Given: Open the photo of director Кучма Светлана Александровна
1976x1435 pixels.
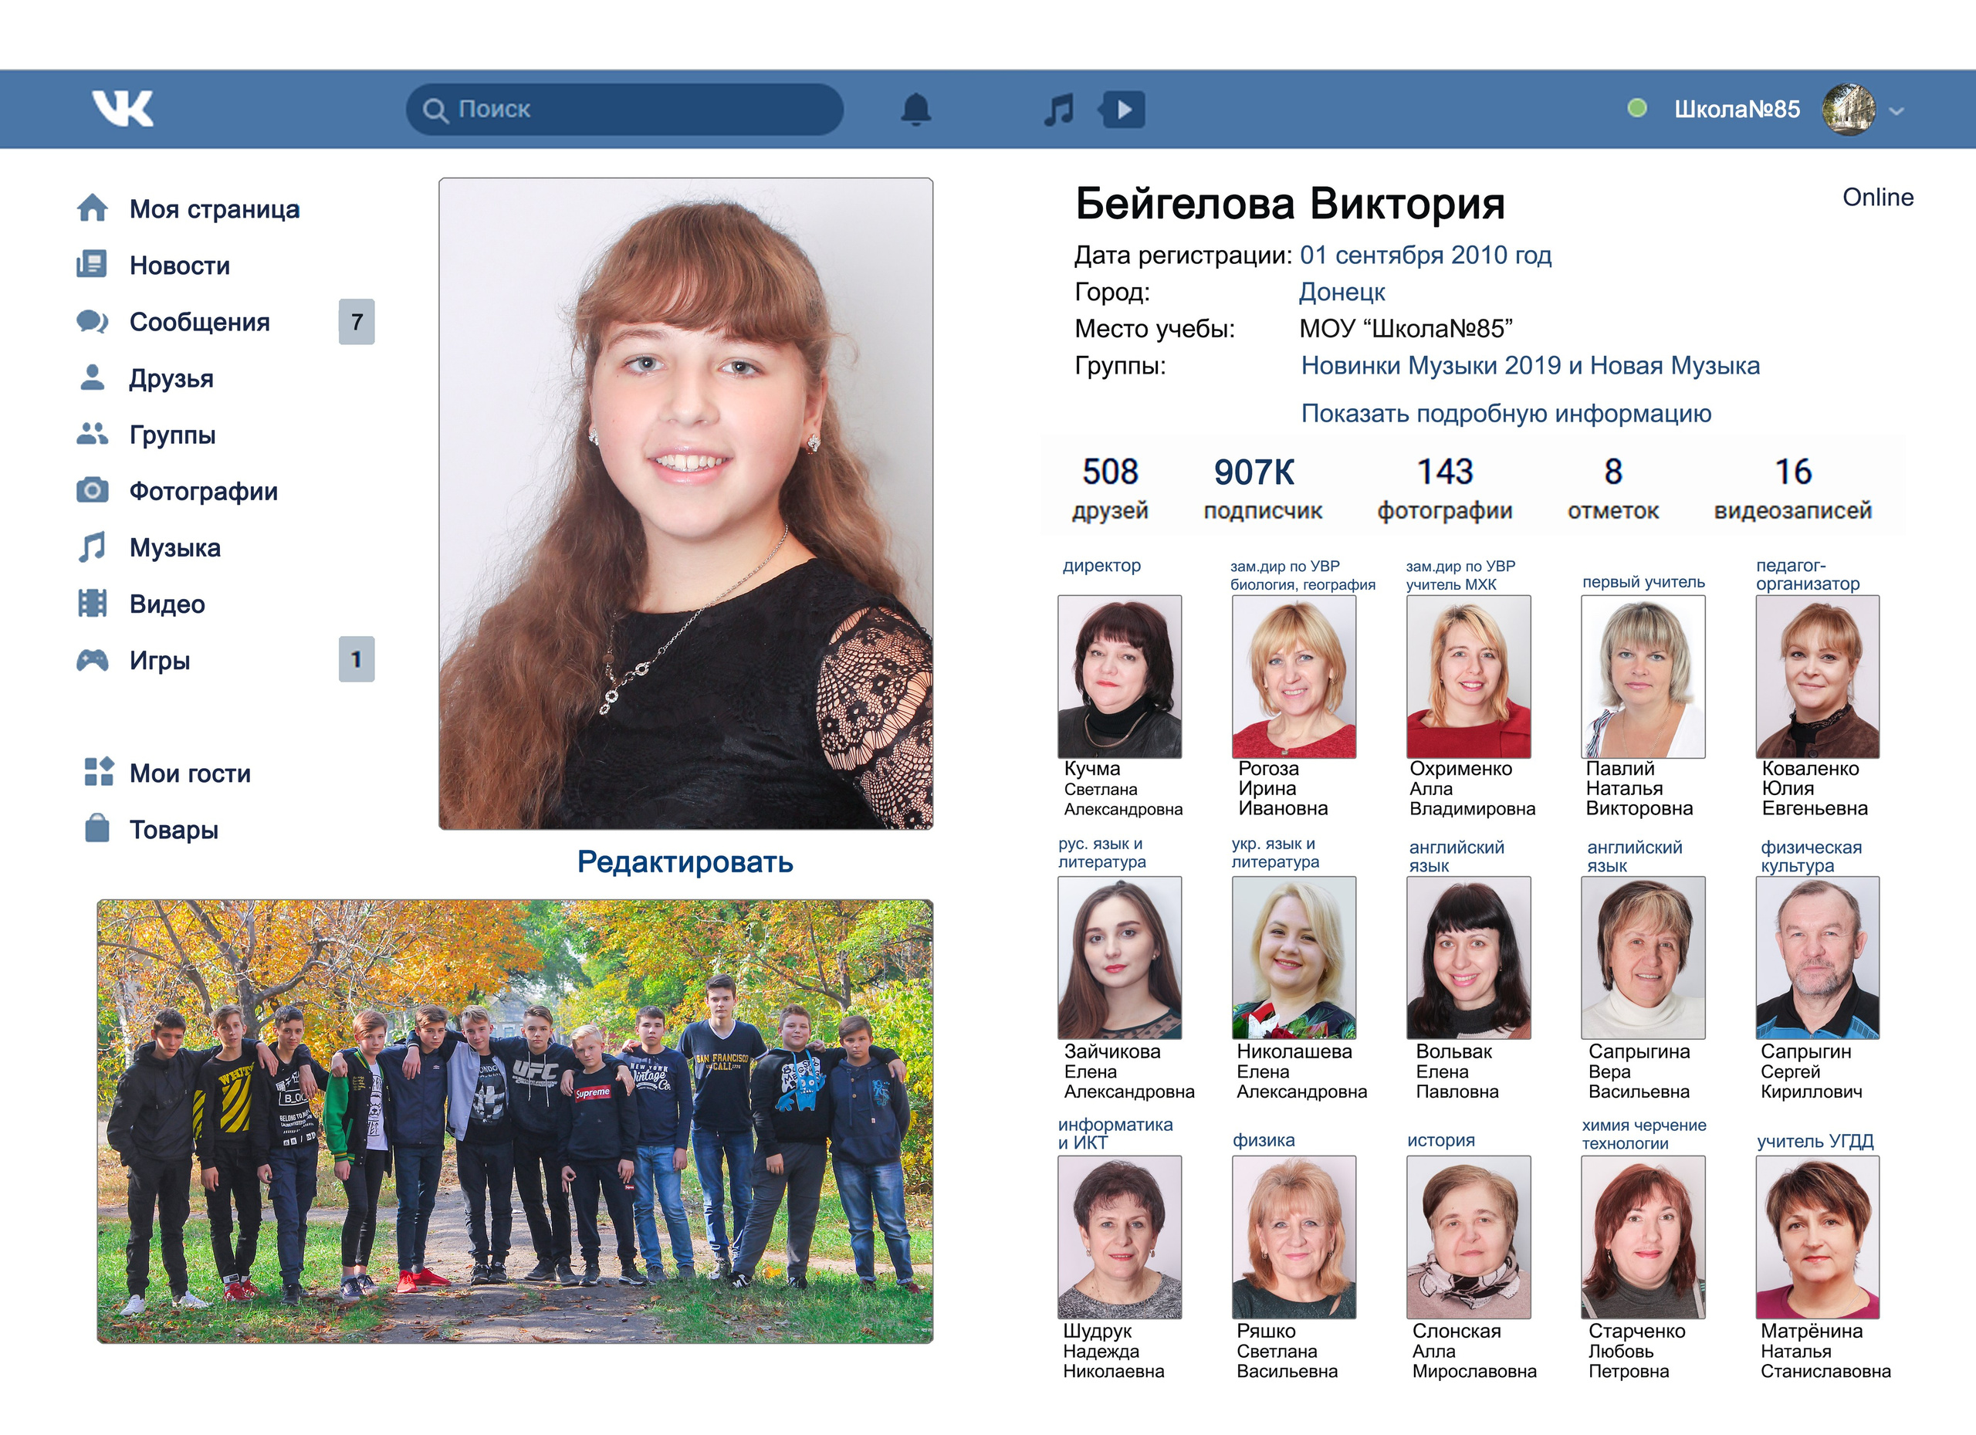Looking at the screenshot, I should (x=1119, y=675).
